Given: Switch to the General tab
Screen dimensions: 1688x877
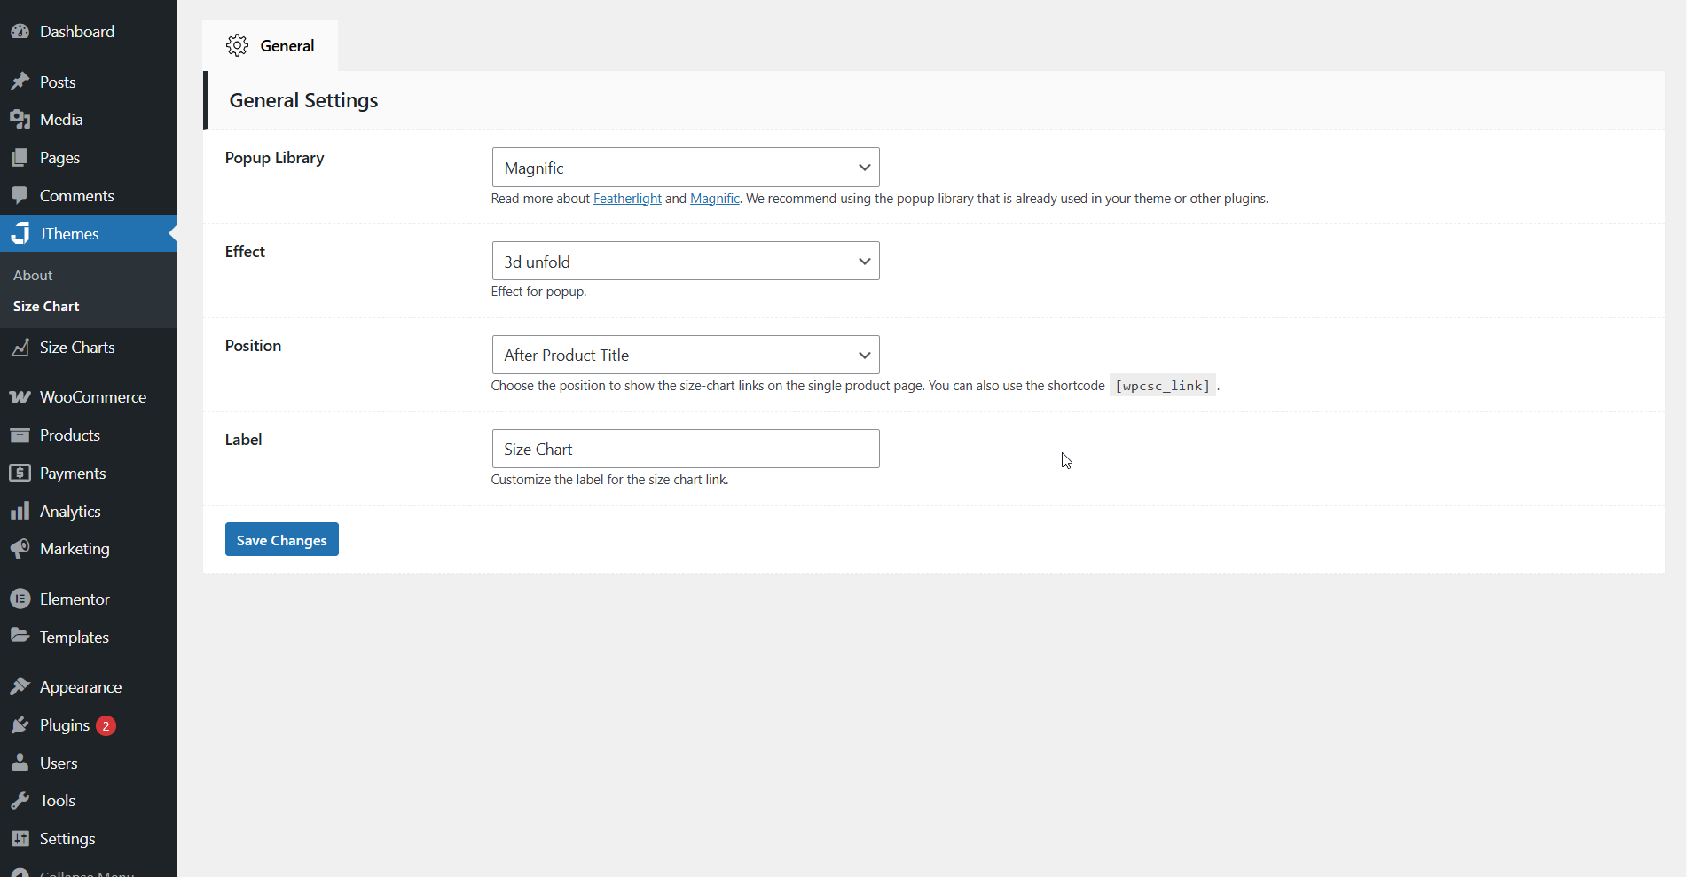Looking at the screenshot, I should 271,46.
